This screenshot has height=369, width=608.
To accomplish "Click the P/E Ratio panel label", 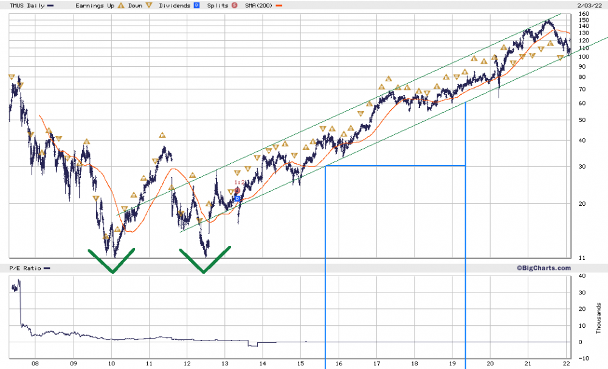I will [x=25, y=268].
